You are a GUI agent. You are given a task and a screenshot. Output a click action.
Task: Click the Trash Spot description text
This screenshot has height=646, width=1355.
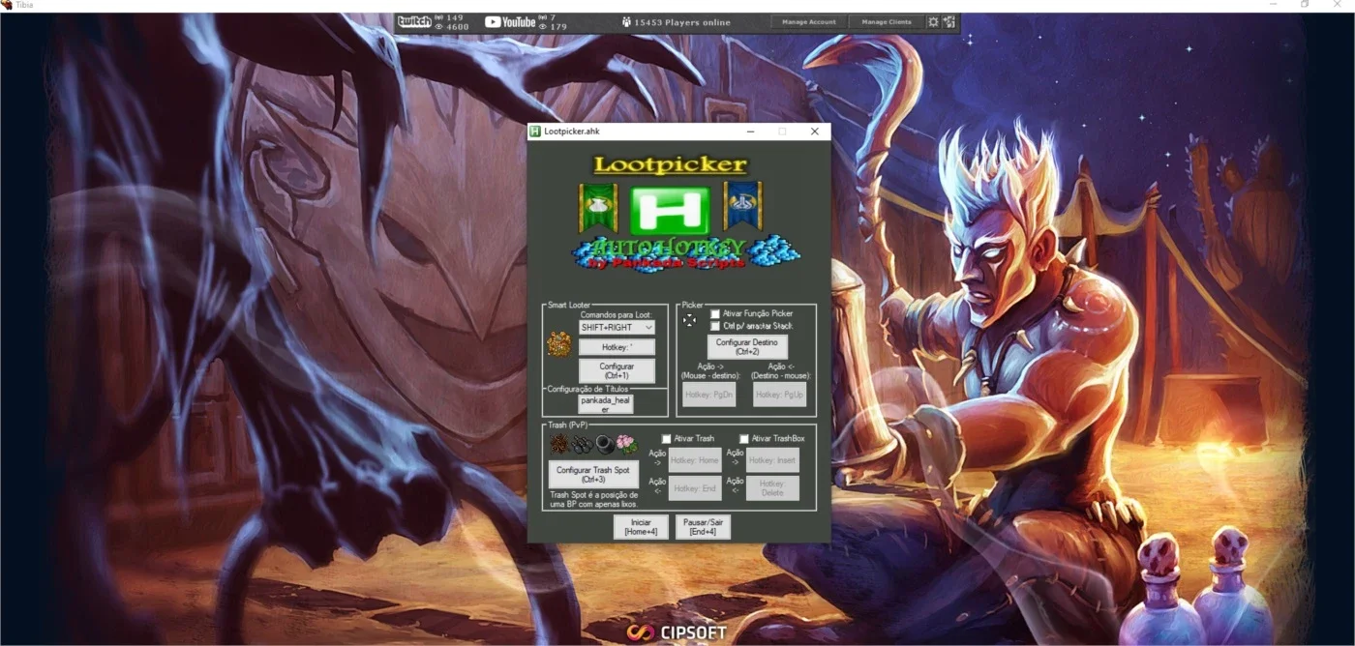click(x=593, y=499)
